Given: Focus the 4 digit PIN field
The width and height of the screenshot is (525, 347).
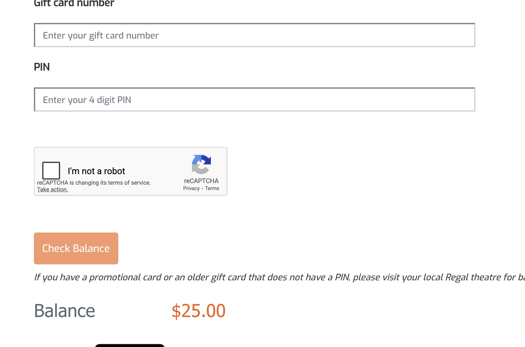Looking at the screenshot, I should click(255, 100).
